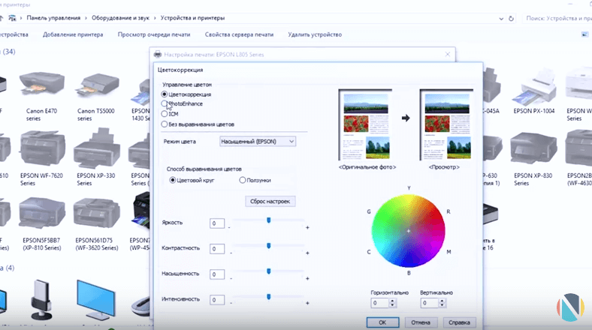
Task: Decrease the Вертикально value with down arrow
Action: [x=442, y=305]
